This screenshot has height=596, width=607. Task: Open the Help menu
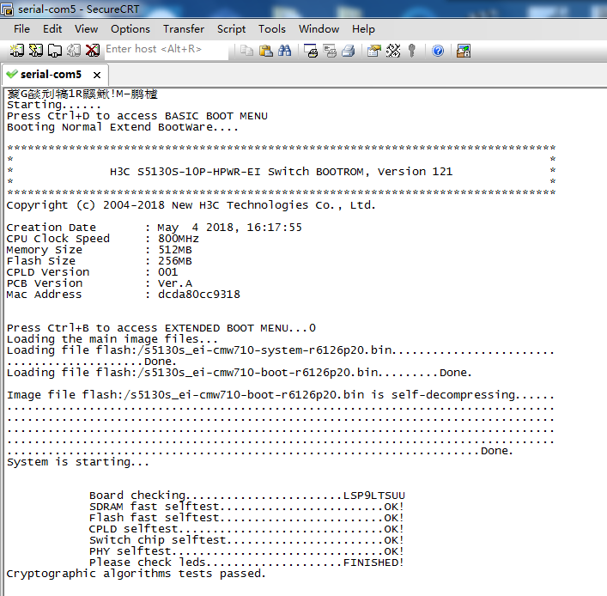pos(363,29)
